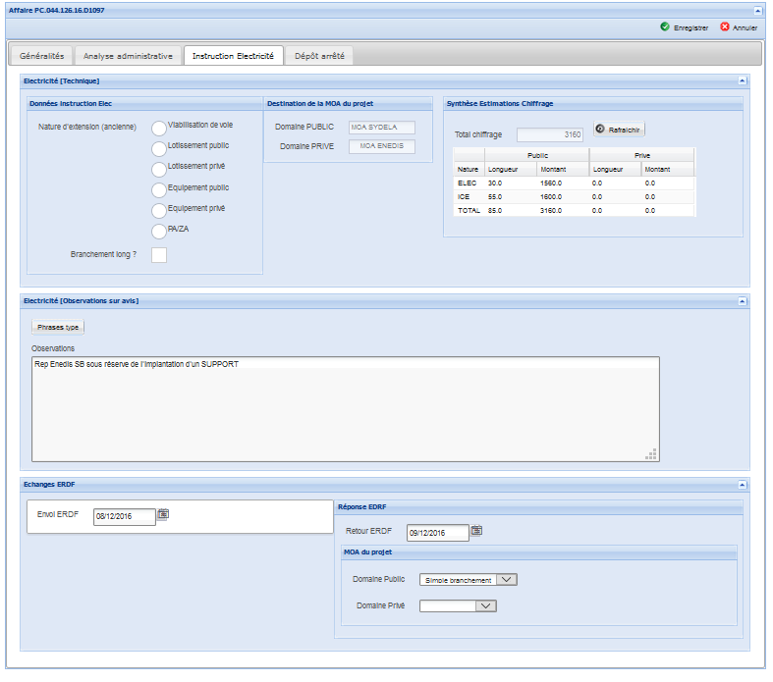Image resolution: width=773 pixels, height=682 pixels.
Task: Click the Public column group header
Action: pos(537,156)
